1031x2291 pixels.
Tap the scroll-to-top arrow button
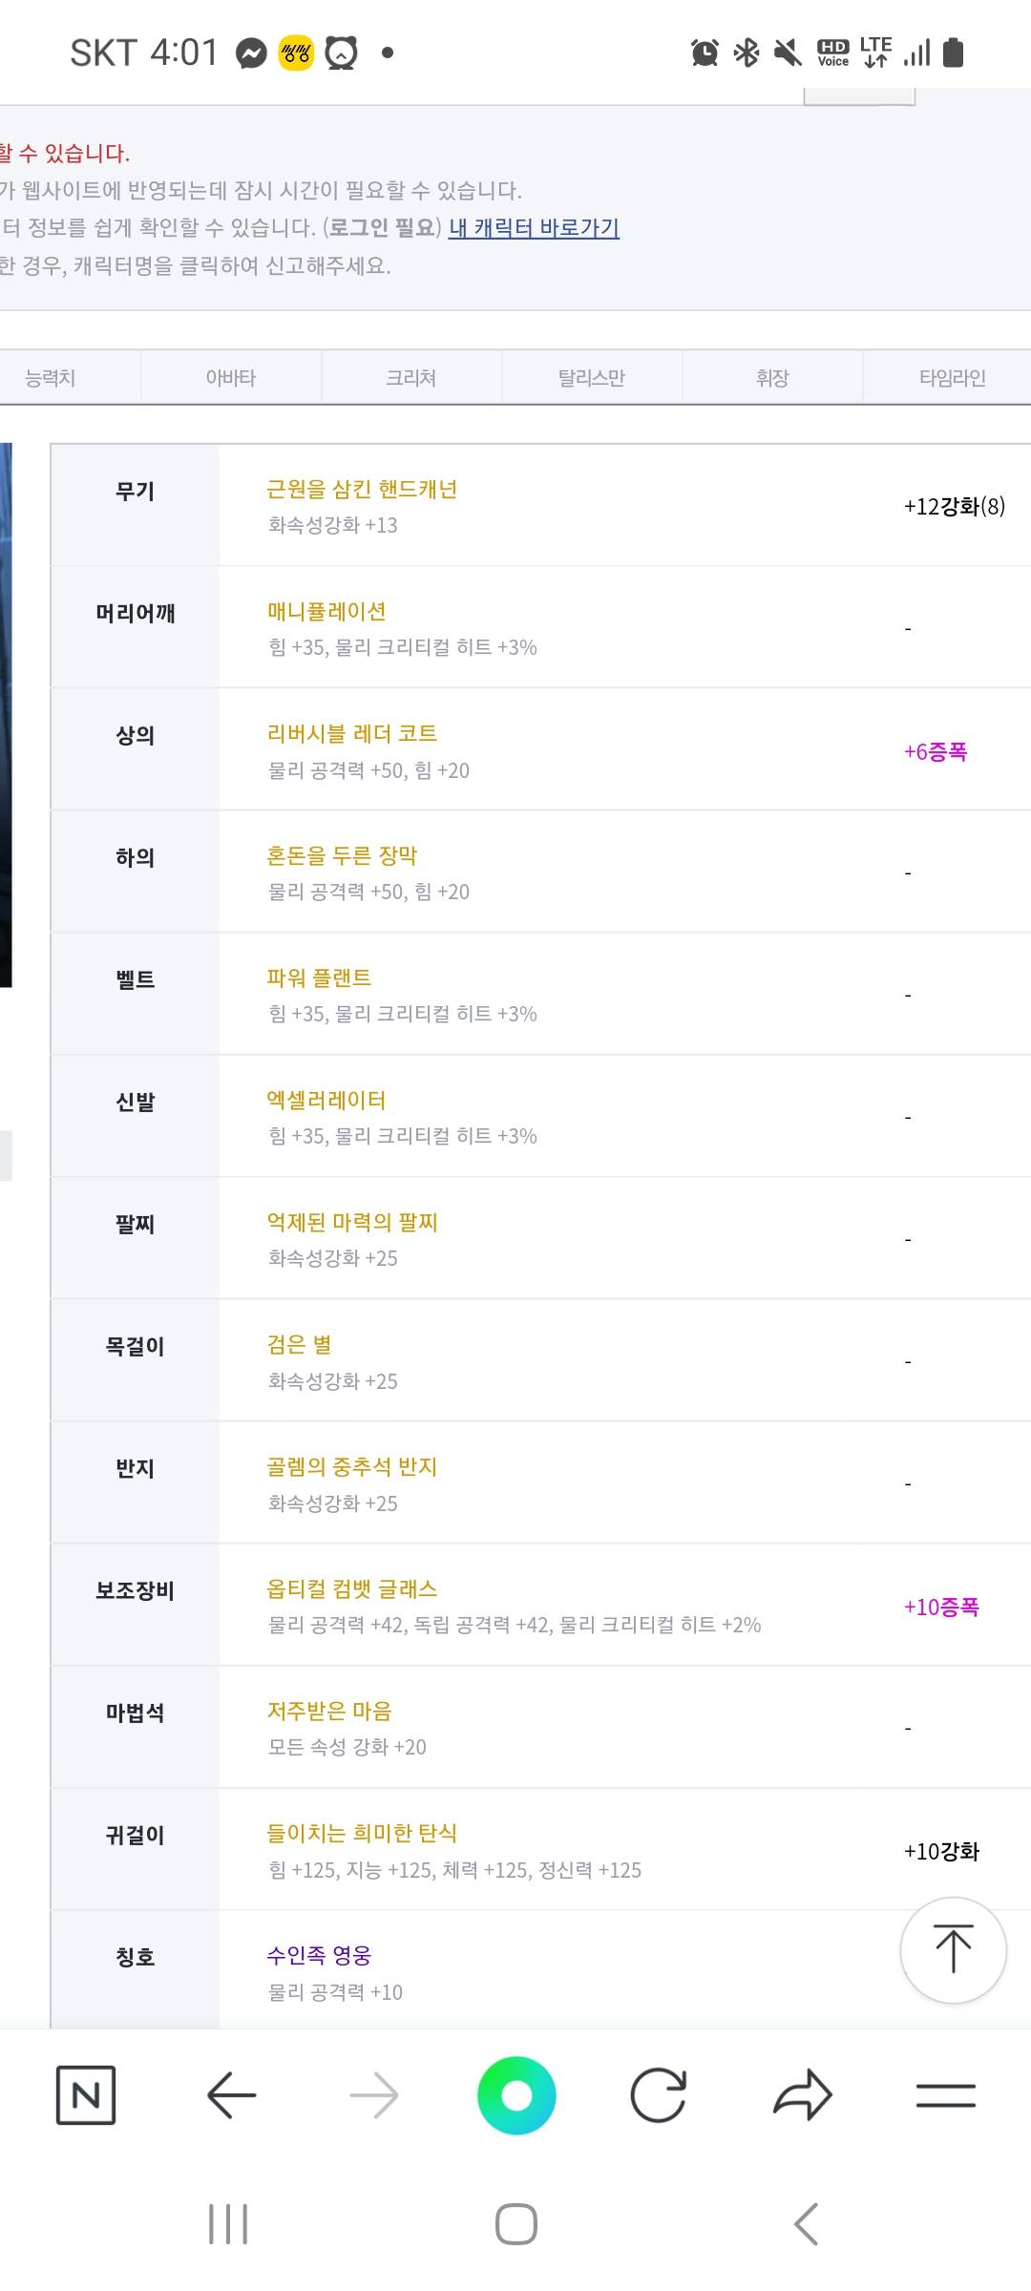tap(953, 1949)
